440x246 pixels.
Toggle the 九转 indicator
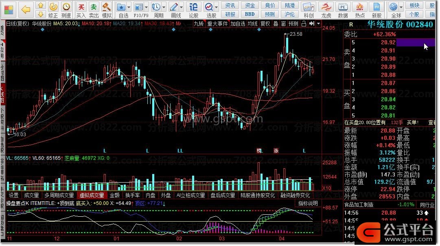click(x=199, y=24)
